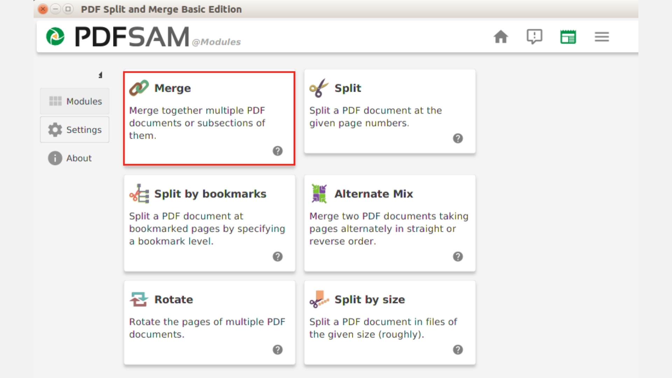The height and width of the screenshot is (378, 672).
Task: Click the green dashboard modules icon
Action: click(x=568, y=37)
